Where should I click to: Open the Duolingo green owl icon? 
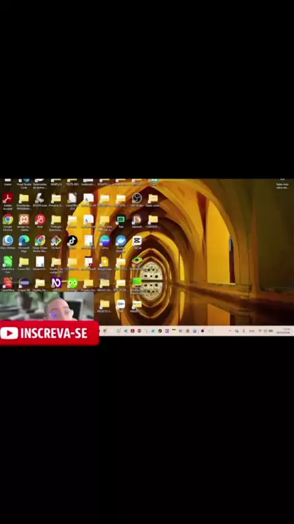pyautogui.click(x=72, y=285)
